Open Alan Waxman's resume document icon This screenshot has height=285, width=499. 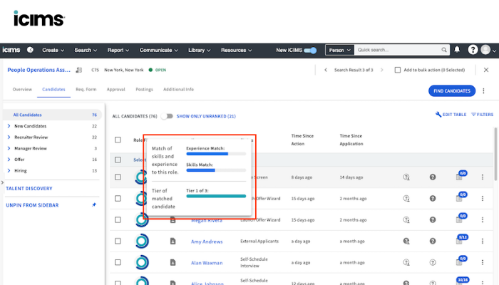click(173, 263)
